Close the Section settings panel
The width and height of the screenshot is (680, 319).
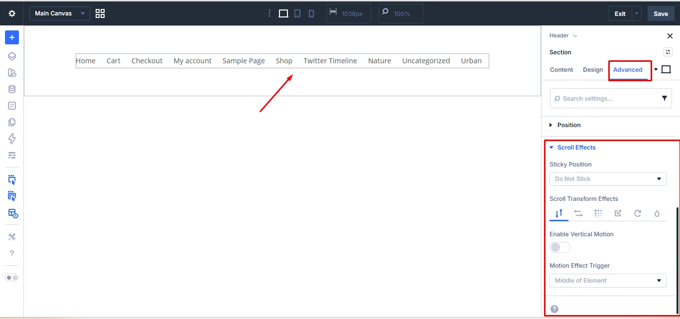(670, 36)
